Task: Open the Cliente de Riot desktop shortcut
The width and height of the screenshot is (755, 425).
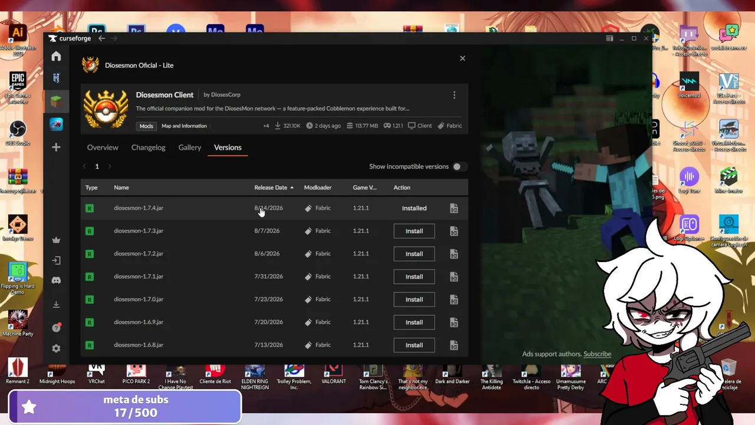Action: tap(215, 374)
